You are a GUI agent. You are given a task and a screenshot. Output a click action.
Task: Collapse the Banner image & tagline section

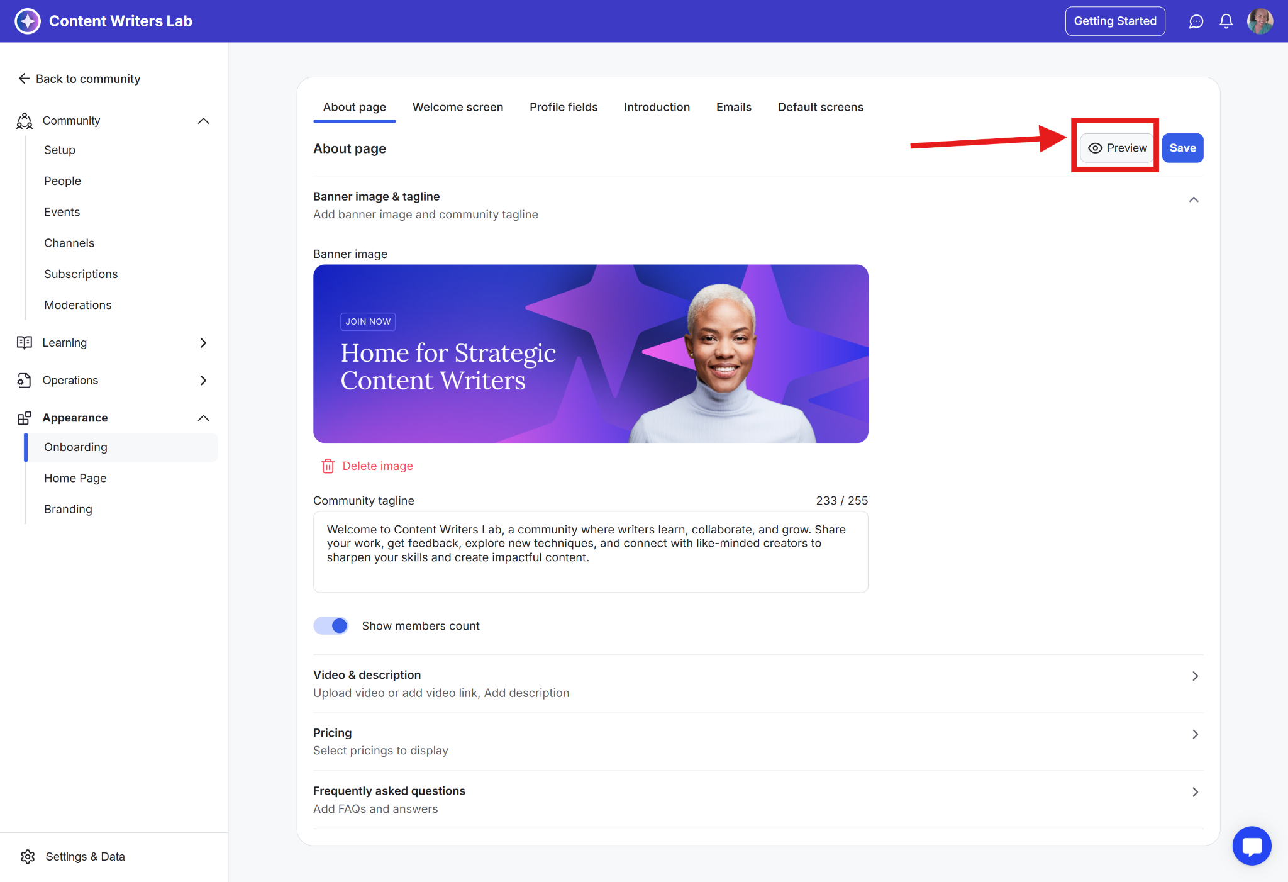[x=1193, y=200]
